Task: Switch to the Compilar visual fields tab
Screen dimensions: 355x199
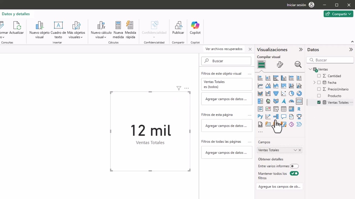Action: 261,65
